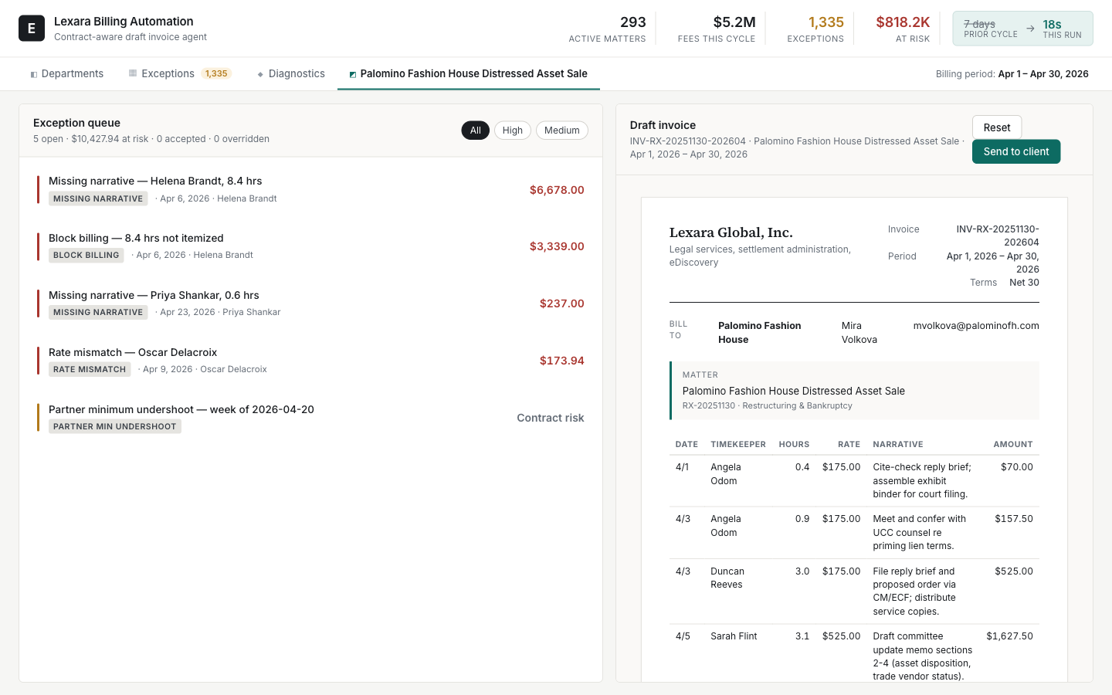This screenshot has width=1112, height=695.
Task: Click the mvolkova@palominofh.com email
Action: click(976, 326)
